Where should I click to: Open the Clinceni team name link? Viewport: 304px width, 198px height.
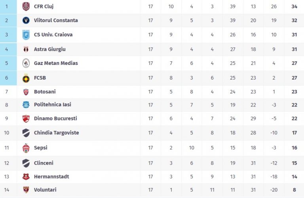(x=44, y=163)
